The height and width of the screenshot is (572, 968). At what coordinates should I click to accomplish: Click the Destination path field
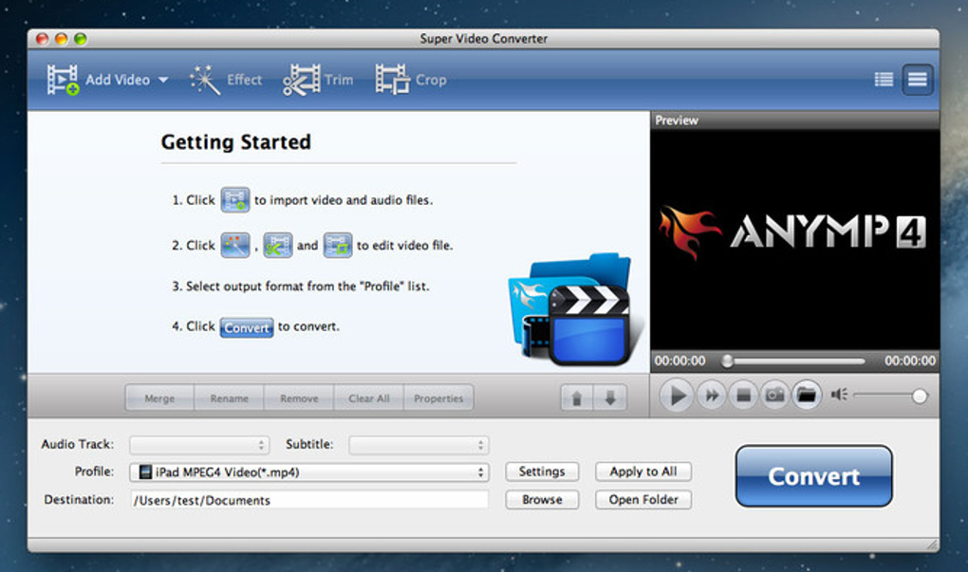click(x=309, y=500)
